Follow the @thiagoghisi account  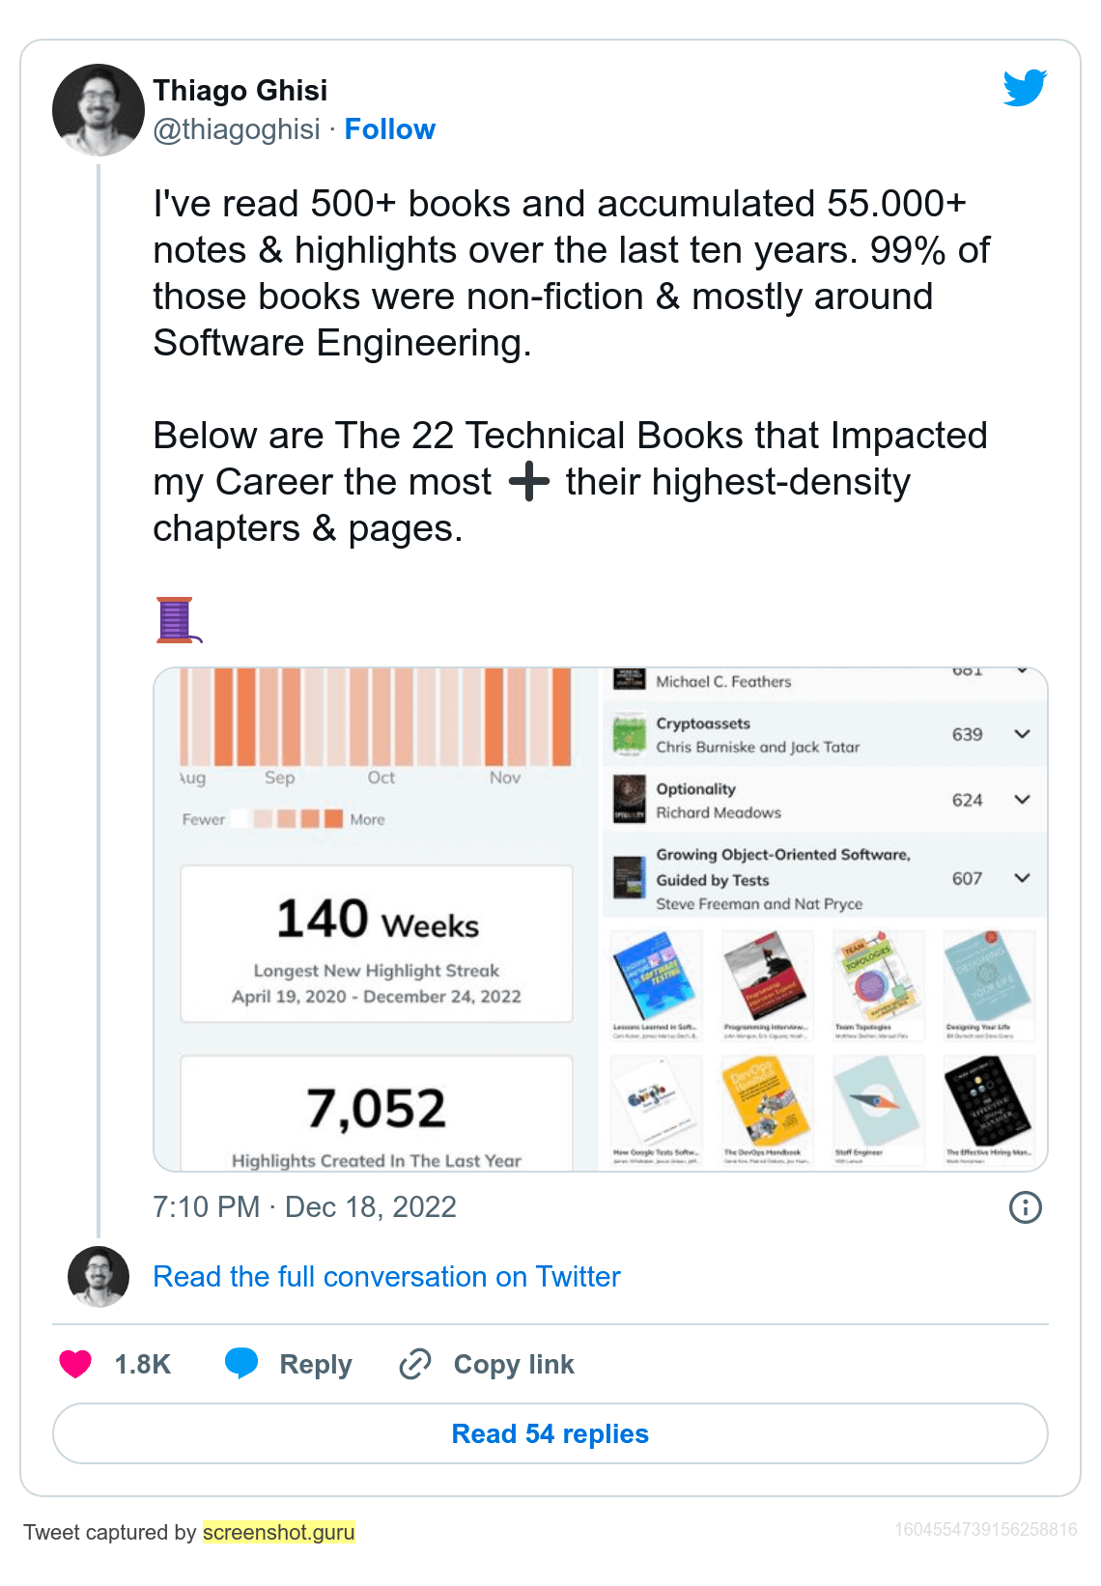pos(389,129)
